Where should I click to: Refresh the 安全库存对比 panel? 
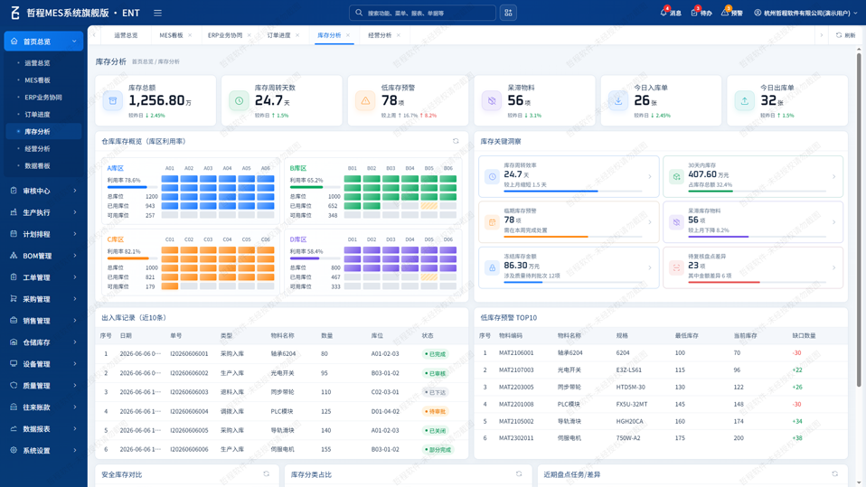click(x=266, y=473)
